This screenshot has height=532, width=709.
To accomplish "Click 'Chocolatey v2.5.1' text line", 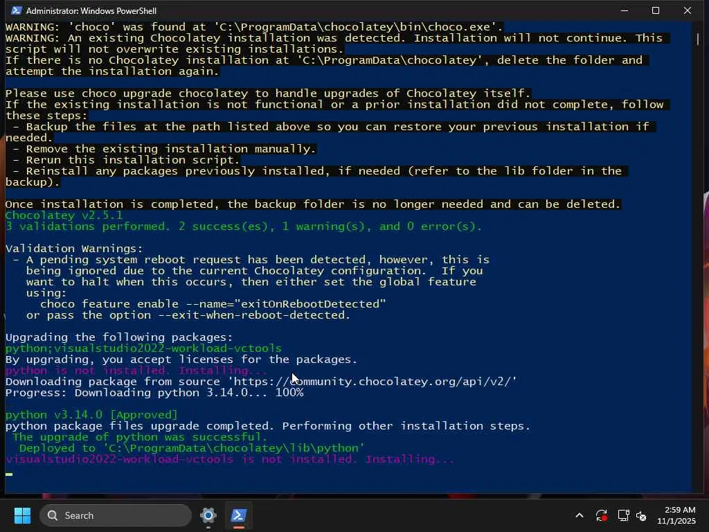I will pyautogui.click(x=64, y=215).
